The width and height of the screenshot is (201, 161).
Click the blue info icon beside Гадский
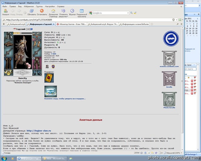click(31, 29)
